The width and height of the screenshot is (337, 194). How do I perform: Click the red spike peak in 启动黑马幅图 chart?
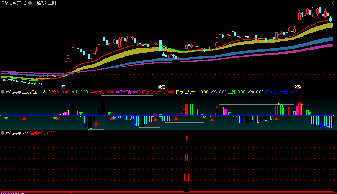(187, 137)
